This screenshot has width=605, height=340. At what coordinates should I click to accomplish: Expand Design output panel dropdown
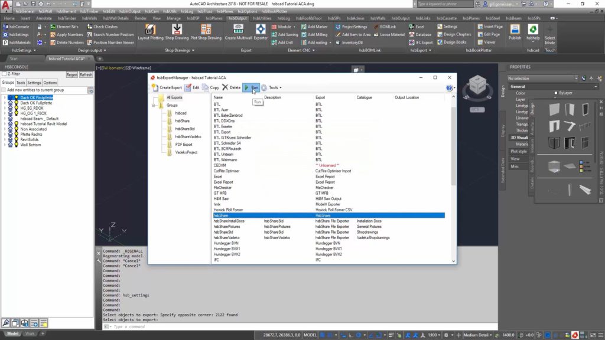coord(92,51)
